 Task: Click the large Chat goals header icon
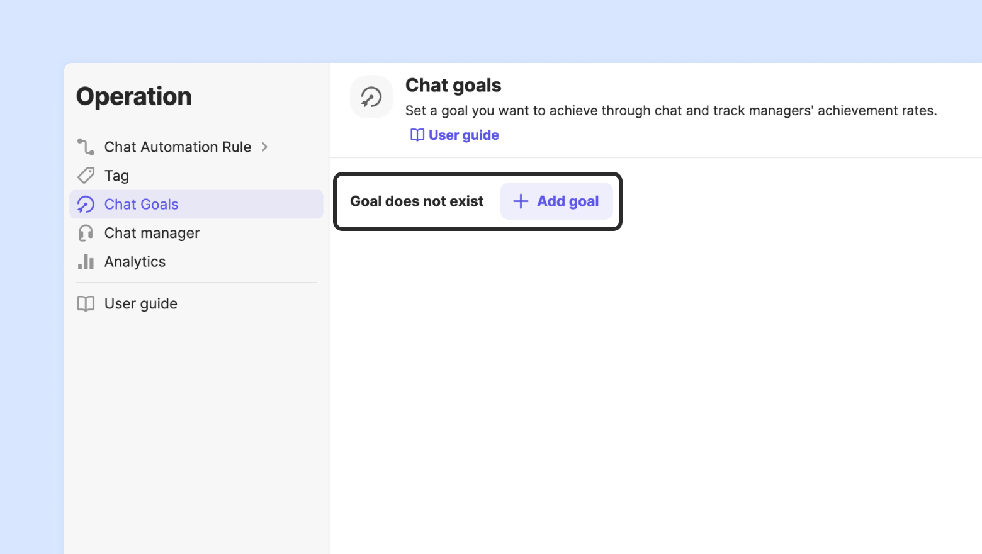(371, 97)
